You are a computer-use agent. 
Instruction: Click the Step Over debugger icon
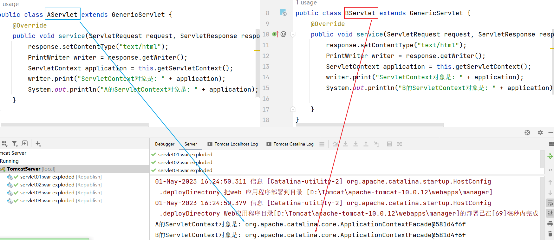(x=335, y=144)
